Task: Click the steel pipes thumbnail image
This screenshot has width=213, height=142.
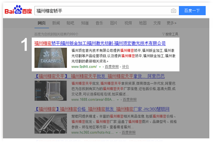Action: 51,124
